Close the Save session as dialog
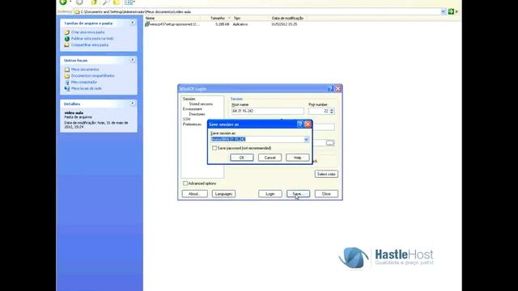The image size is (518, 291). pyautogui.click(x=308, y=124)
